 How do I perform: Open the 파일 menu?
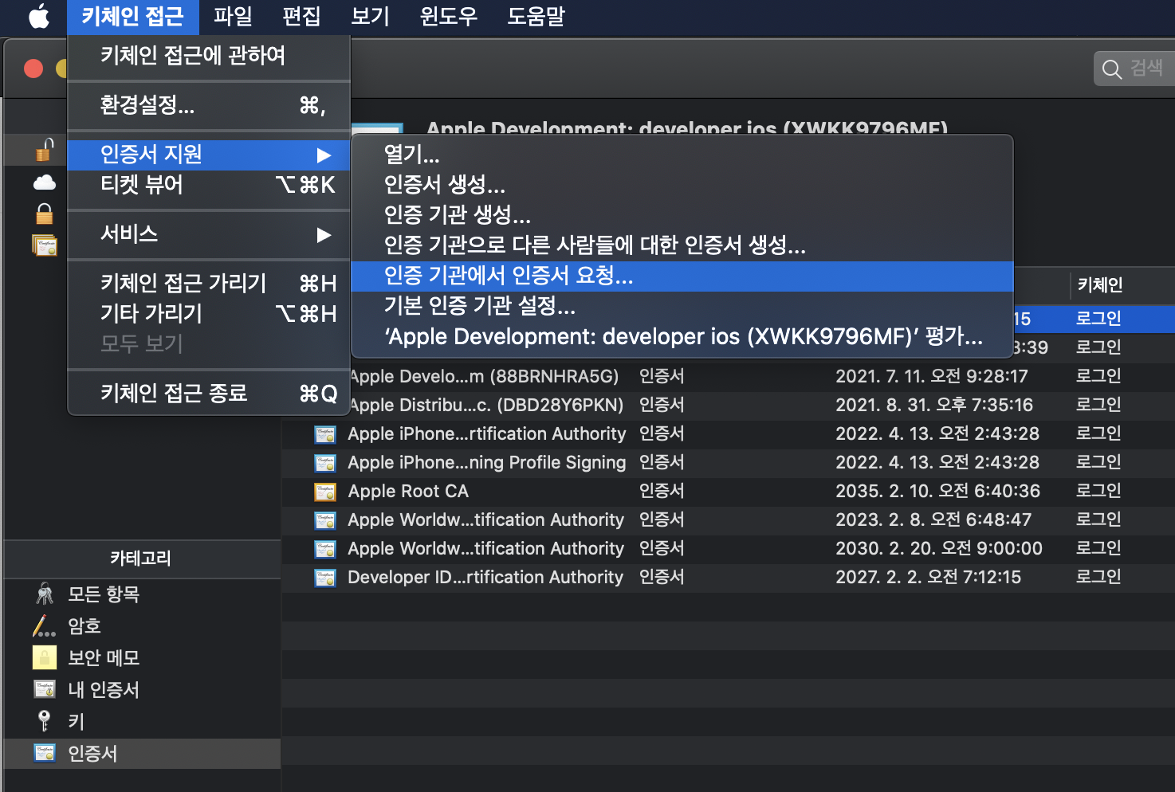coord(233,16)
